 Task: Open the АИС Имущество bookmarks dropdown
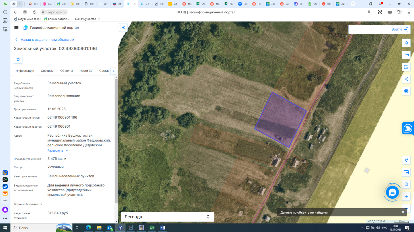coord(87,19)
